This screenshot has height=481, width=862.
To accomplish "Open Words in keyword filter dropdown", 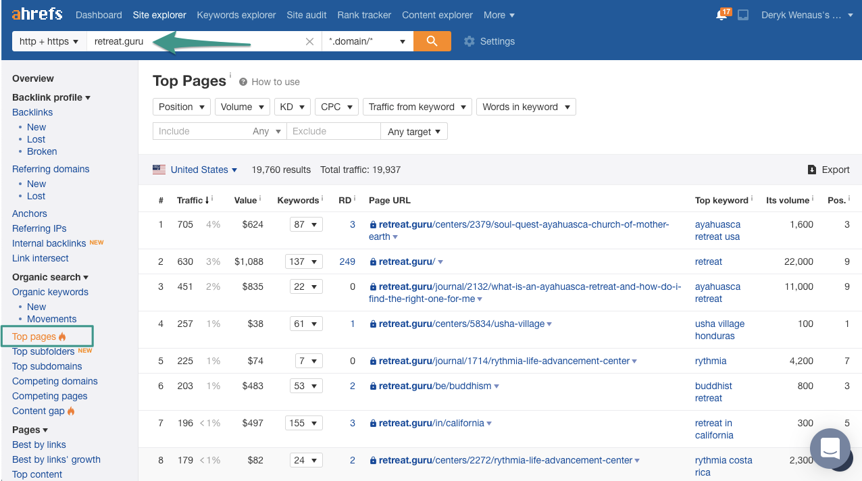I will [526, 107].
